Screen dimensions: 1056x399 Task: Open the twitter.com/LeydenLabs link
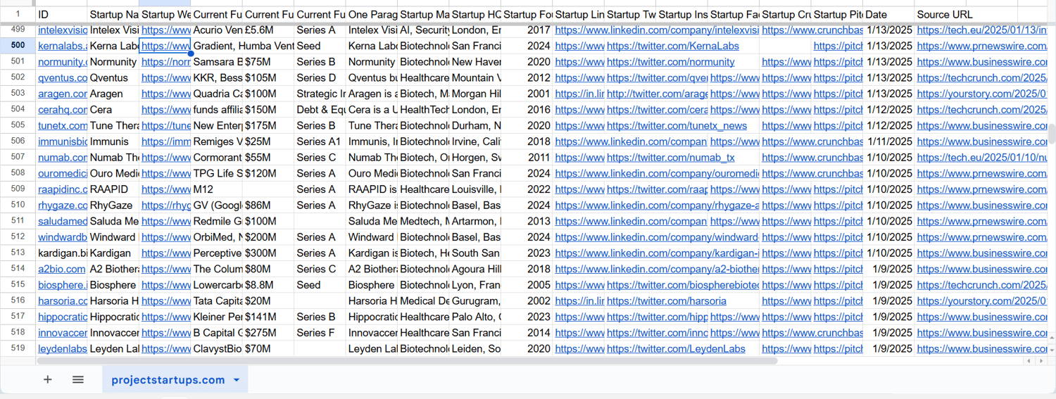tap(676, 349)
